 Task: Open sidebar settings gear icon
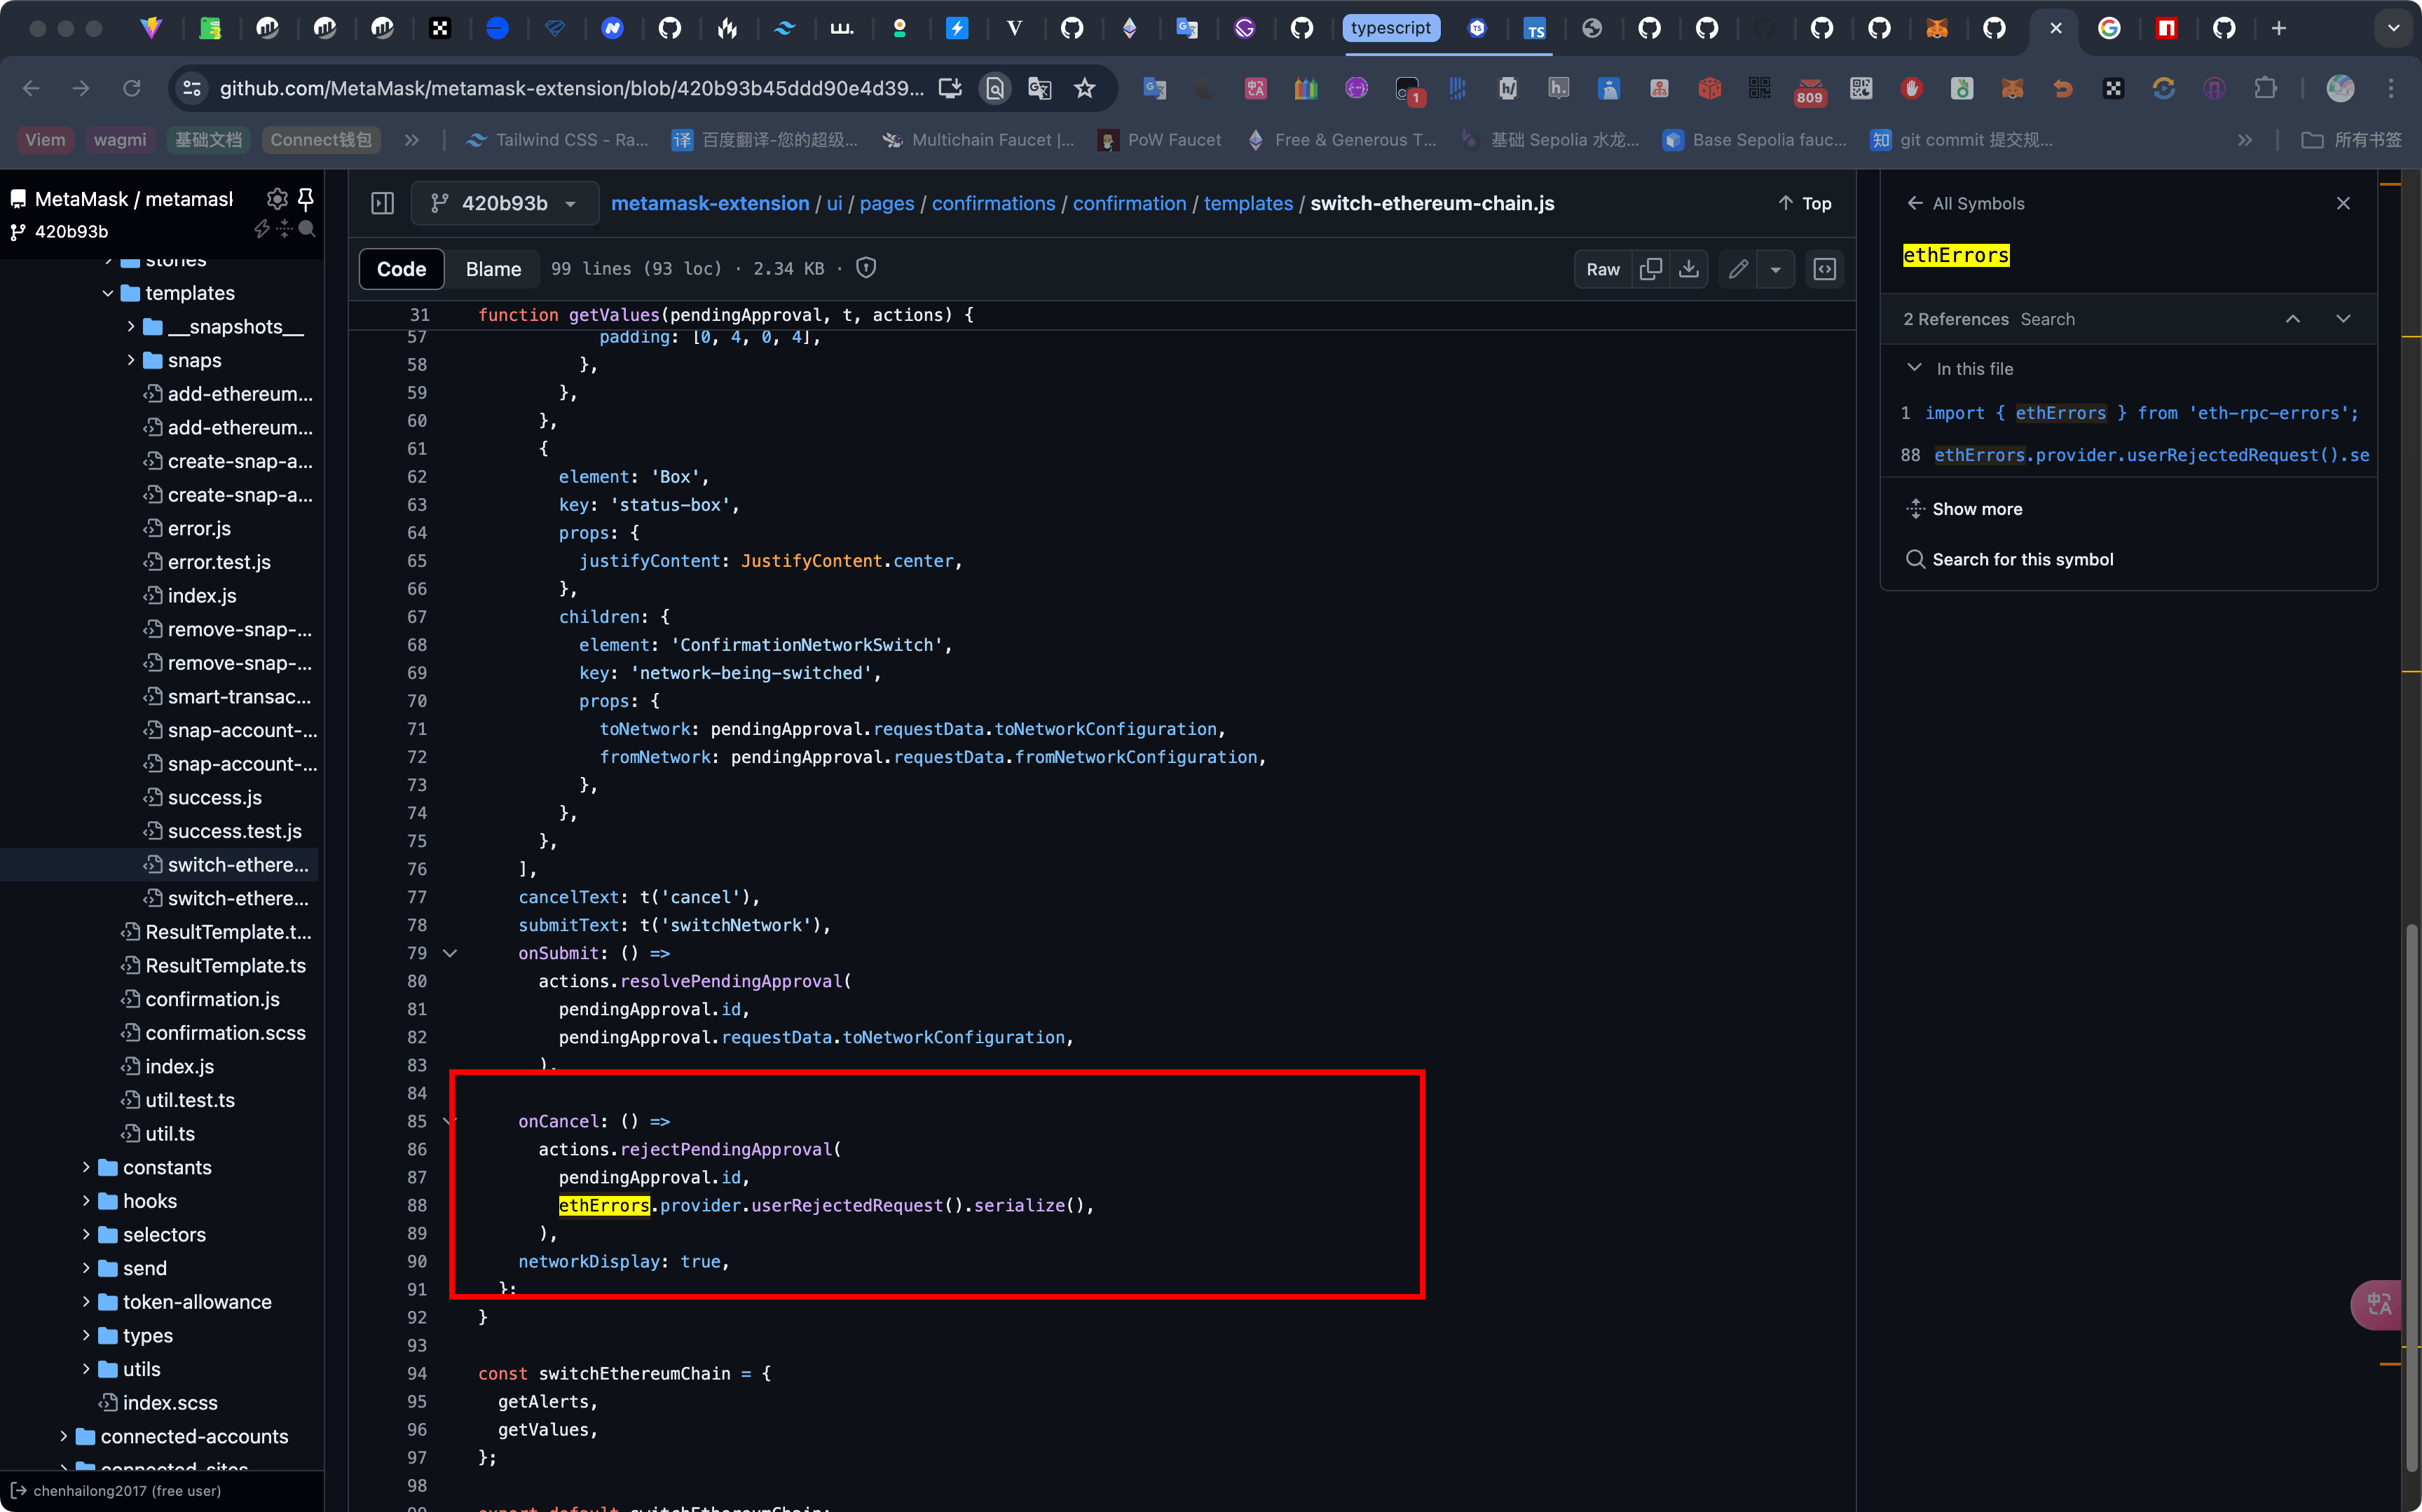[277, 198]
